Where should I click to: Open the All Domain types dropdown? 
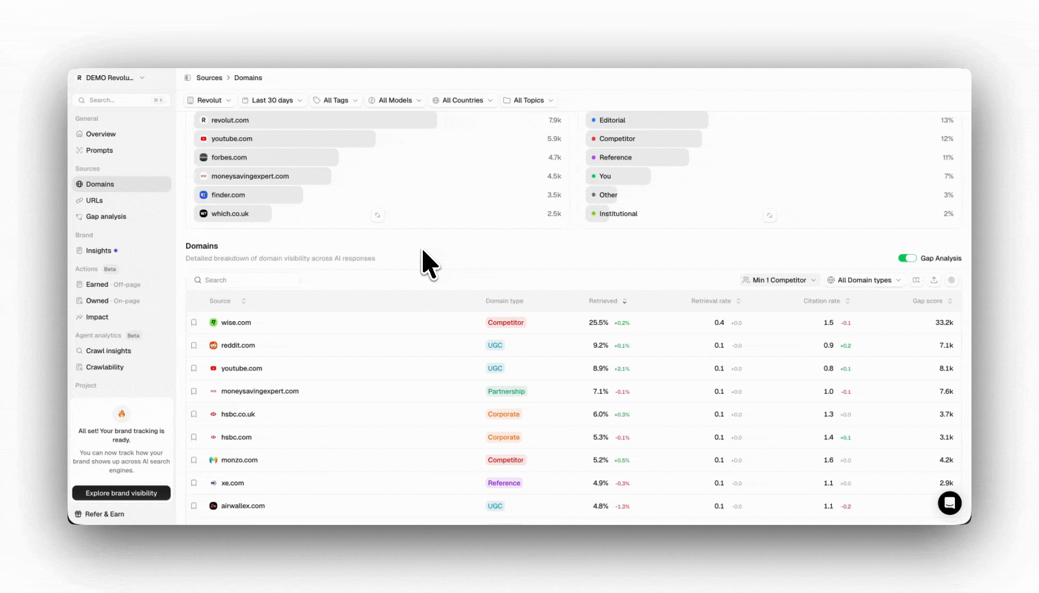(x=864, y=280)
